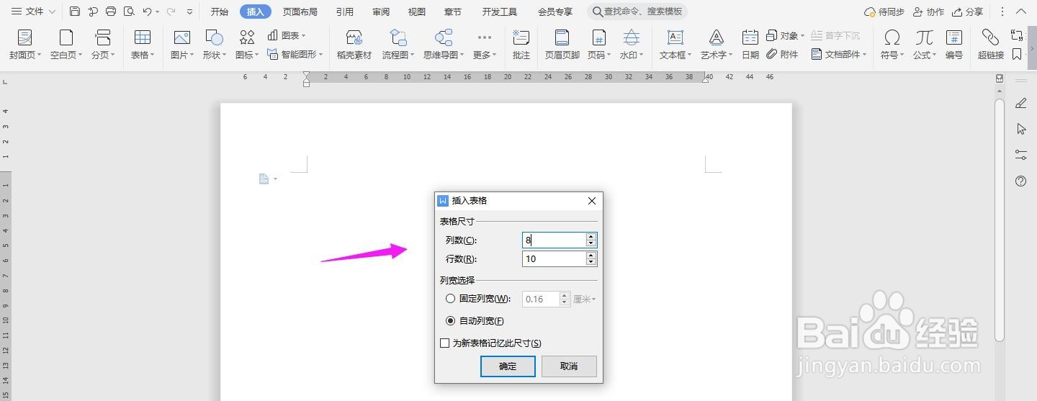Check 为新表格记忆此尺寸 checkbox

pyautogui.click(x=444, y=343)
